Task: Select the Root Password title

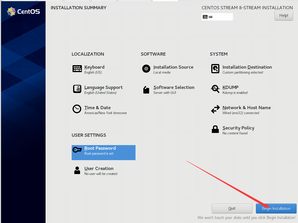Action: pos(100,148)
